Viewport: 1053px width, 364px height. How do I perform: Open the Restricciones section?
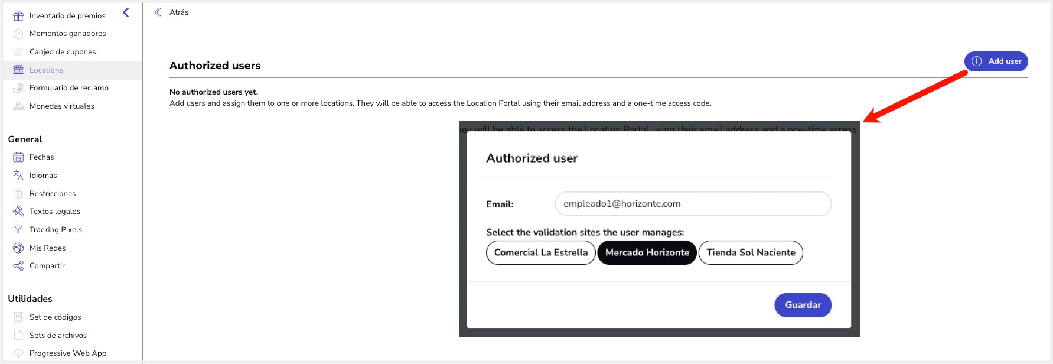[53, 194]
